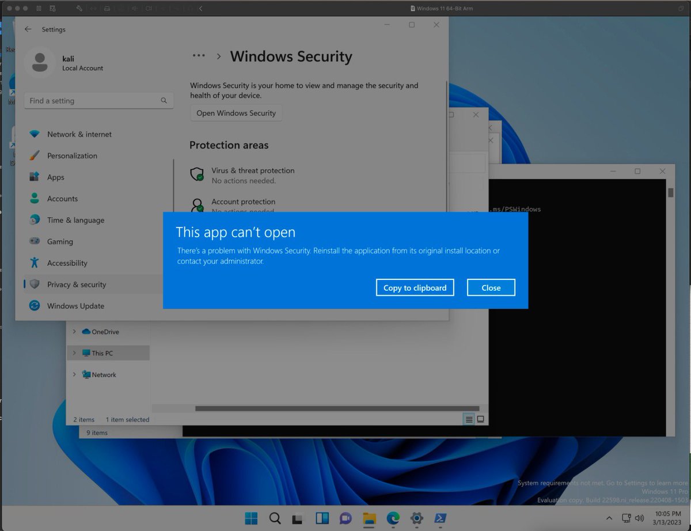Pause the virtual machine from VM toolbar
This screenshot has height=531, width=691.
pyautogui.click(x=39, y=9)
